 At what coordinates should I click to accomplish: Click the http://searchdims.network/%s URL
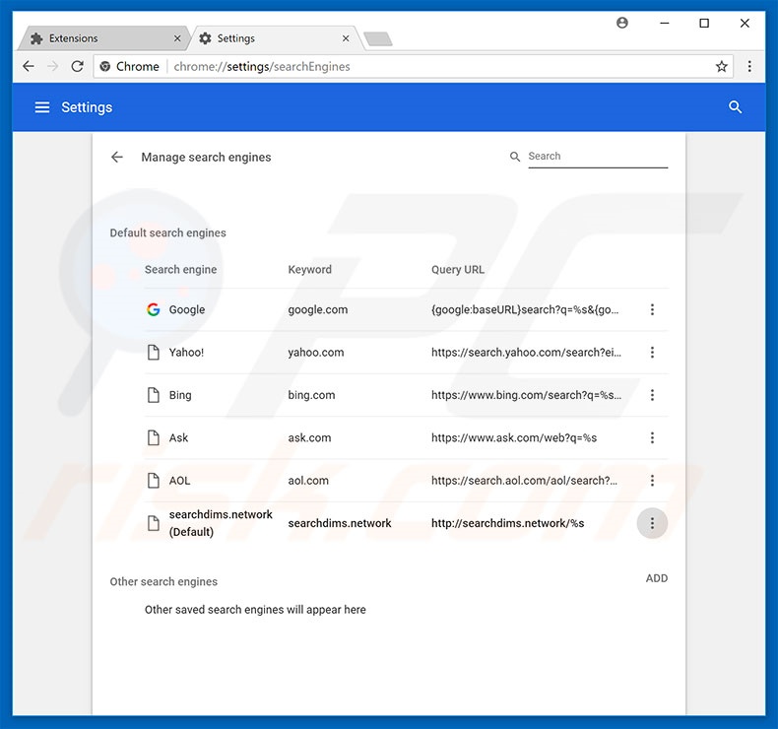point(507,523)
